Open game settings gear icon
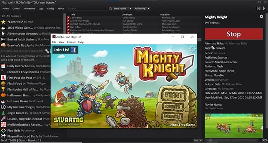The image size is (268, 143). [x=192, y=49]
